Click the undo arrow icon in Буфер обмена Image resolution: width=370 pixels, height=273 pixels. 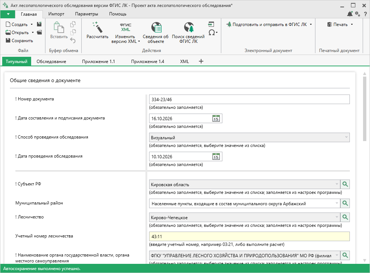pos(73,41)
